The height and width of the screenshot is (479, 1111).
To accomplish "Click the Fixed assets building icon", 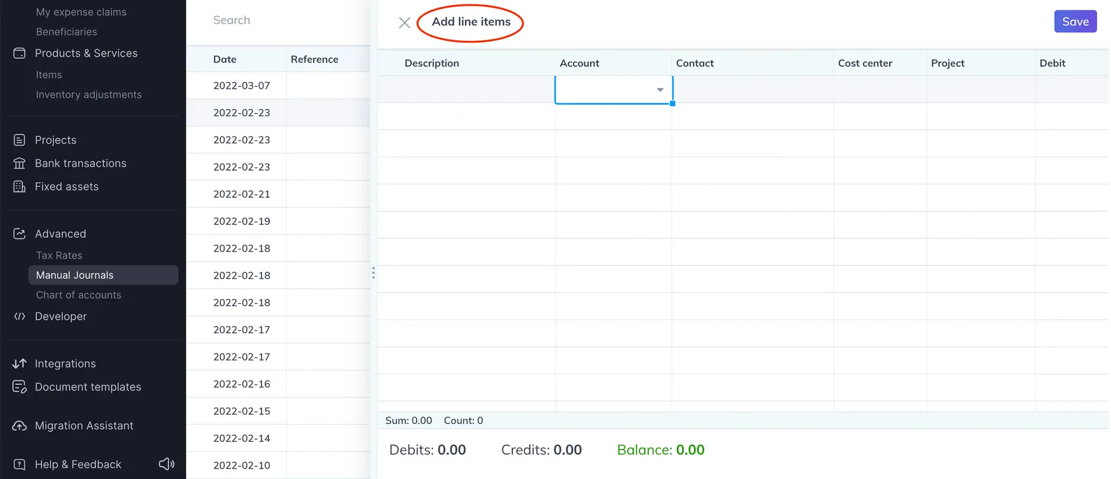I will [x=20, y=187].
